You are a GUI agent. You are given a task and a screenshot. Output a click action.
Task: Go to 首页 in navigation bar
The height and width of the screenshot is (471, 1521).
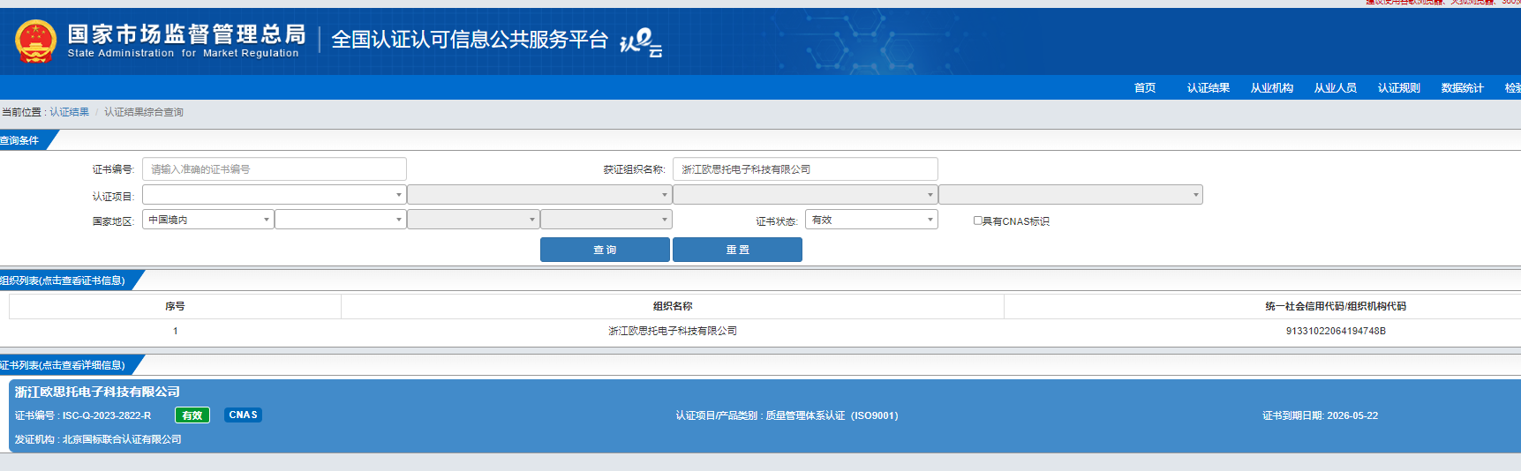(x=1145, y=88)
